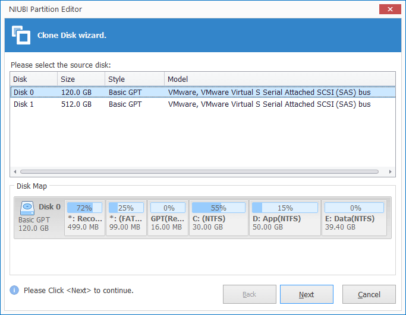Viewport: 406px width, 315px height.
Task: Select the Recovery 499.0 MB partition block
Action: click(x=84, y=218)
